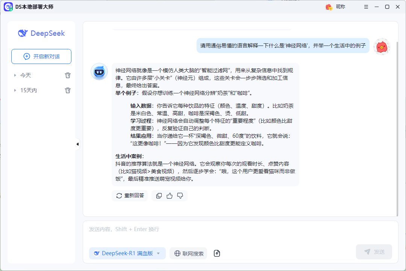Viewport: 406px width, 271px height.
Task: Click 重新回答 to regenerate the answer
Action: tap(130, 195)
